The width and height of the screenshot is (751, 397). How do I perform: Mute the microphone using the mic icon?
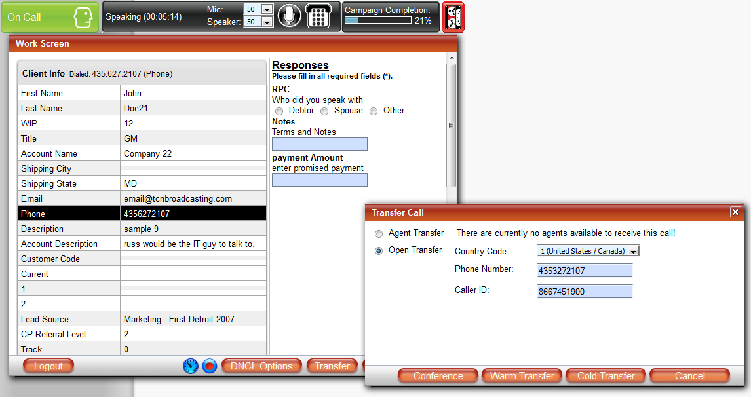pyautogui.click(x=289, y=16)
